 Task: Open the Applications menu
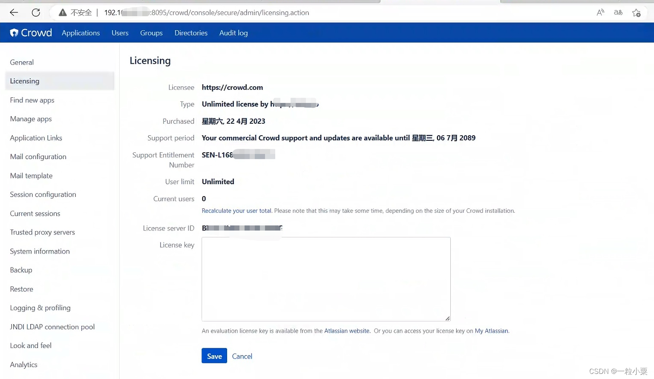pyautogui.click(x=81, y=33)
